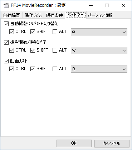Enable ALT for 自動撮影ON/OFF切り替え hotkey
Screen dimensions: 132x150
[x=55, y=32]
